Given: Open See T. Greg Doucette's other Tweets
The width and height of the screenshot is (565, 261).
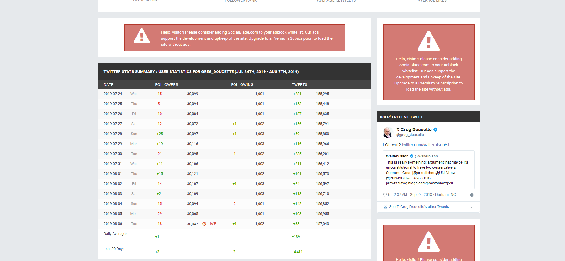Looking at the screenshot, I should tap(419, 207).
